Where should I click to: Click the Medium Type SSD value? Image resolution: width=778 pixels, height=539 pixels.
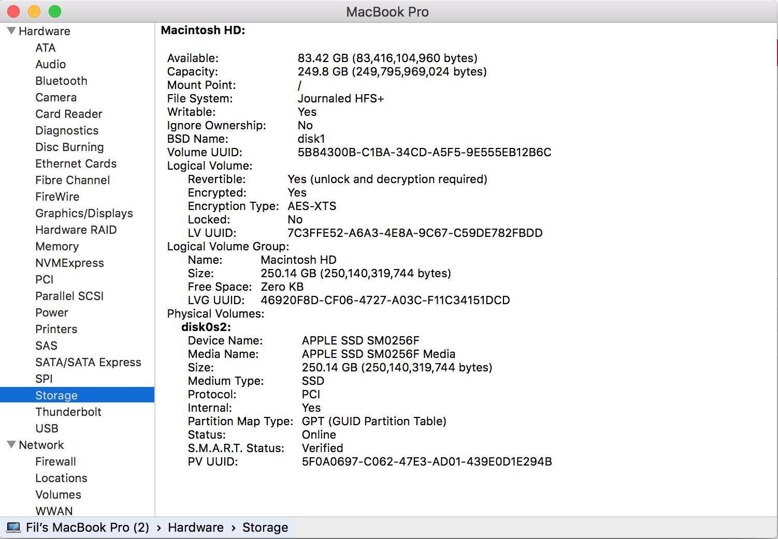(313, 381)
